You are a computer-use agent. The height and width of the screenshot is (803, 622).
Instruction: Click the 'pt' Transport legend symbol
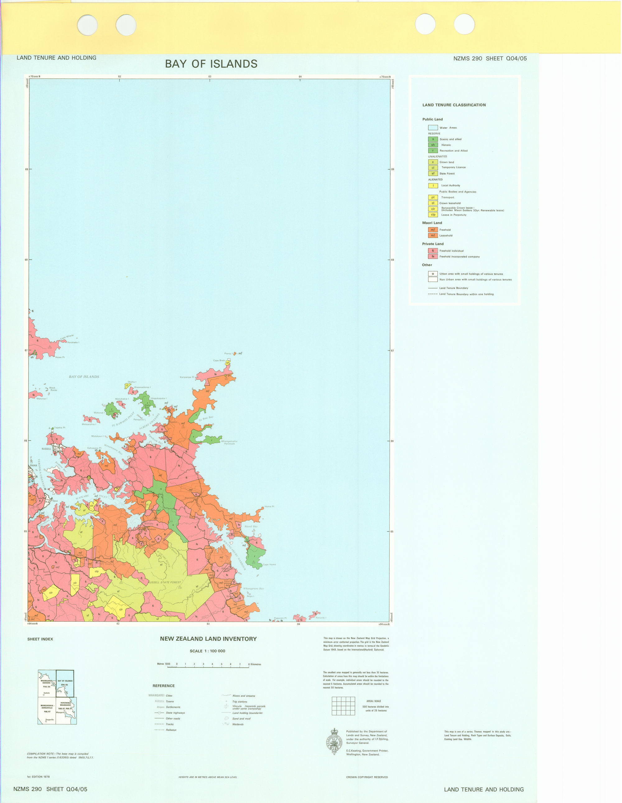pyautogui.click(x=433, y=197)
